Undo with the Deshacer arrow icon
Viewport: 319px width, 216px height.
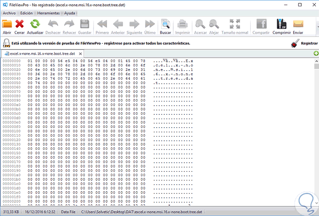click(x=53, y=24)
